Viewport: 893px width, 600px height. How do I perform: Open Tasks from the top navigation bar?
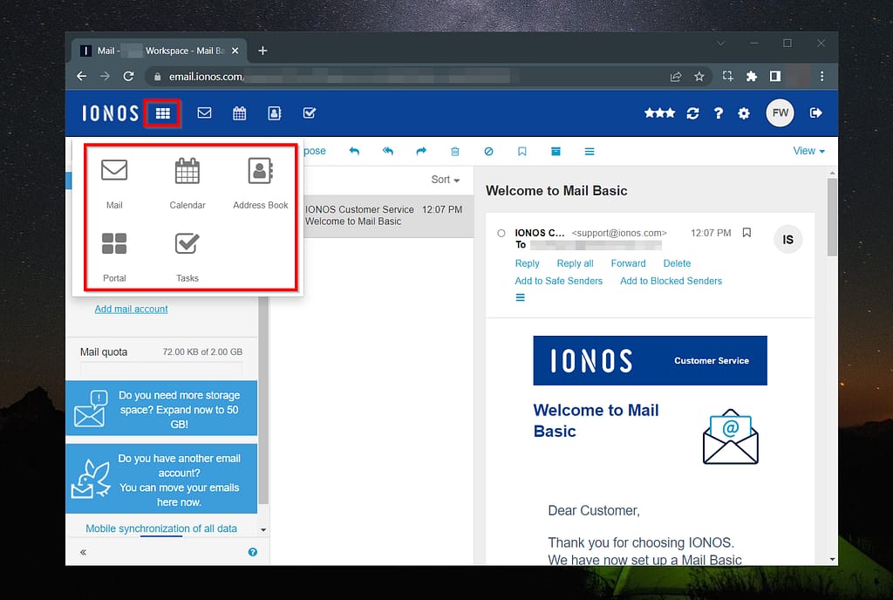tap(310, 113)
